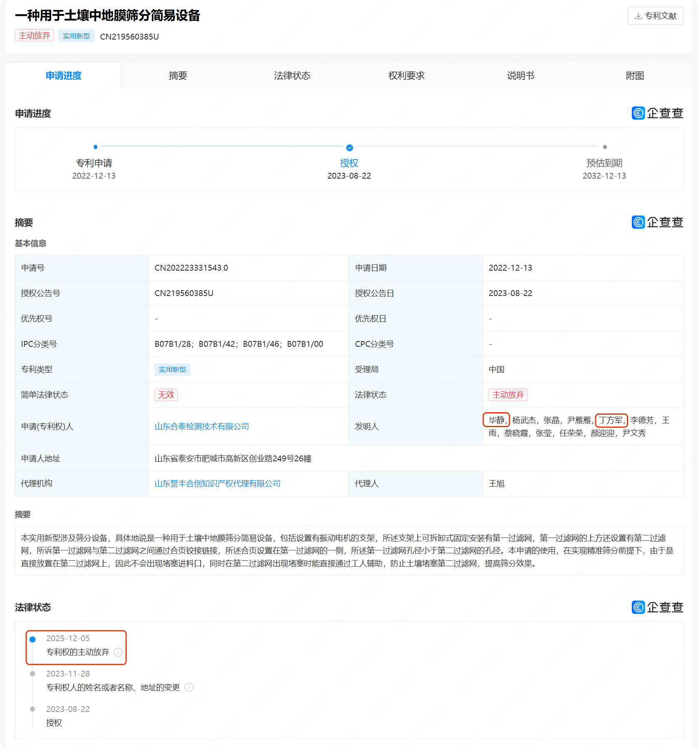
Task: Select the 权利要求 tab
Action: [406, 75]
